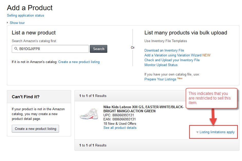Open See all product details

pos(120,128)
